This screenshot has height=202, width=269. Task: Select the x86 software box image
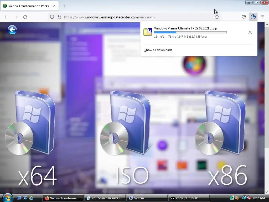click(x=221, y=123)
